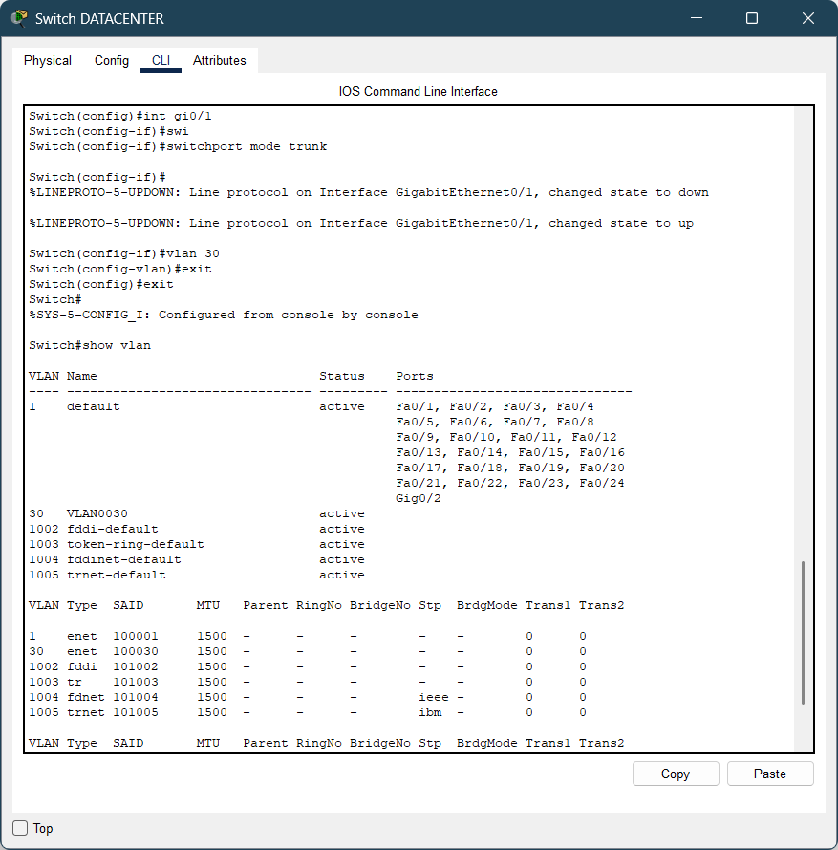Click SAID value '101005'
Screen dimensions: 838x850
click(x=136, y=712)
